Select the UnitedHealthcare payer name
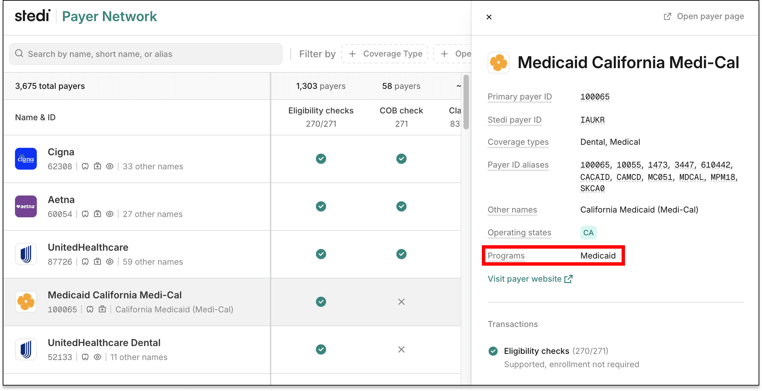The width and height of the screenshot is (762, 391). [88, 247]
